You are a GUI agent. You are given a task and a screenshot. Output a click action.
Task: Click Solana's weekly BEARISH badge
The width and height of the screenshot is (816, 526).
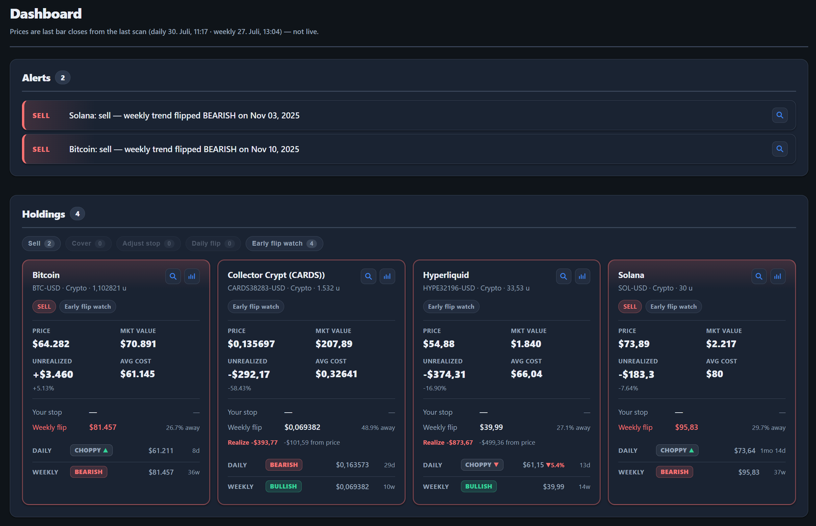pyautogui.click(x=674, y=472)
